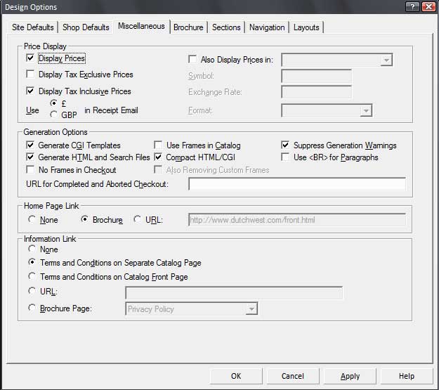Switch to the Site Defaults tab
The height and width of the screenshot is (390, 439).
(x=32, y=27)
